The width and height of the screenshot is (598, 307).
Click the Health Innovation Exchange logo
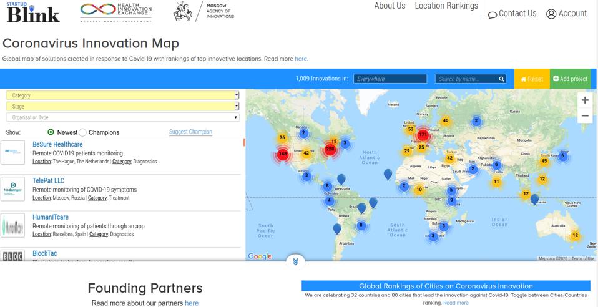[116, 12]
